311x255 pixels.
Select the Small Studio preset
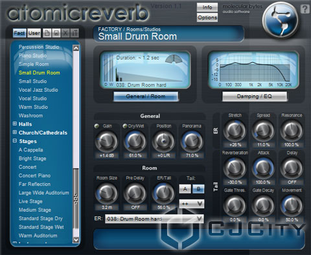(x=32, y=81)
